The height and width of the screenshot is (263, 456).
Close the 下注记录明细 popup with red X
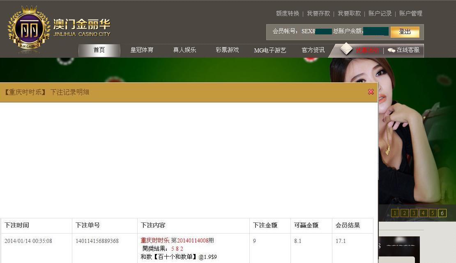coord(371,92)
